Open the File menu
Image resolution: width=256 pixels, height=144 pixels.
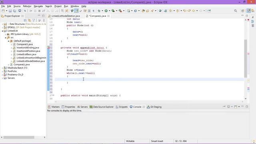pyautogui.click(x=3, y=6)
